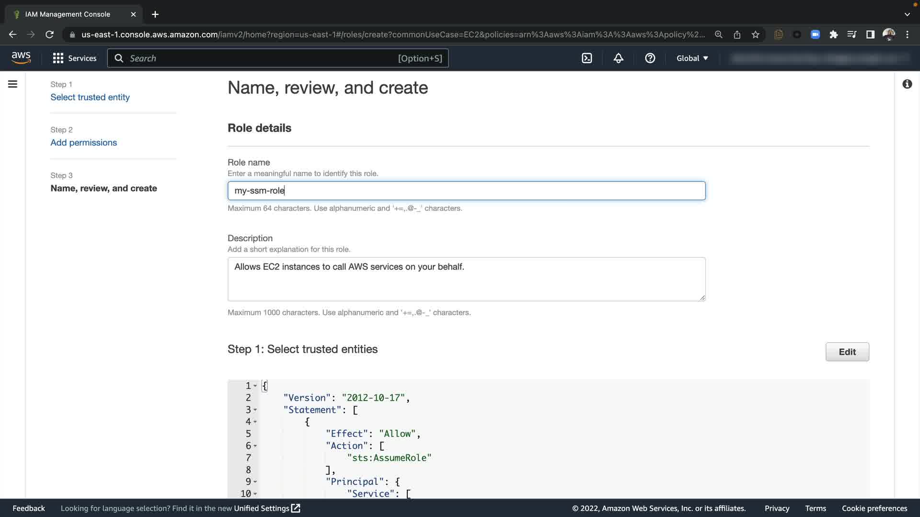Go to Select trusted entity step

click(x=90, y=97)
